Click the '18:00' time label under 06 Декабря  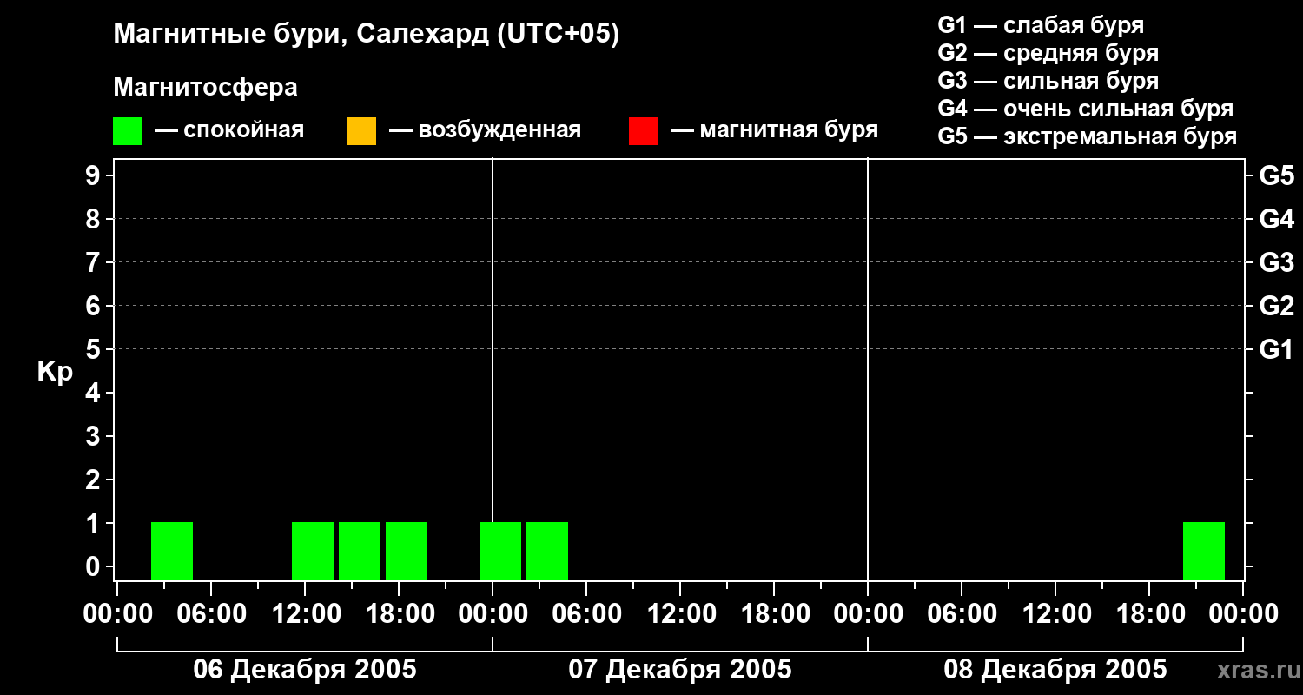click(x=399, y=614)
